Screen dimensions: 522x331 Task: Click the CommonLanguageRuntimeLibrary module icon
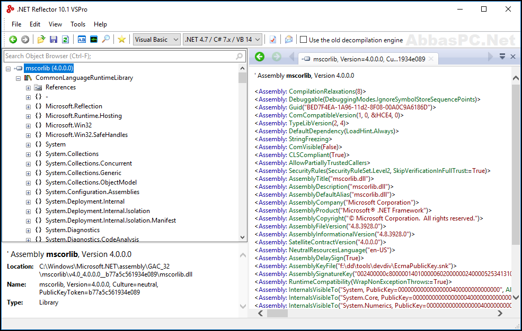click(28, 78)
